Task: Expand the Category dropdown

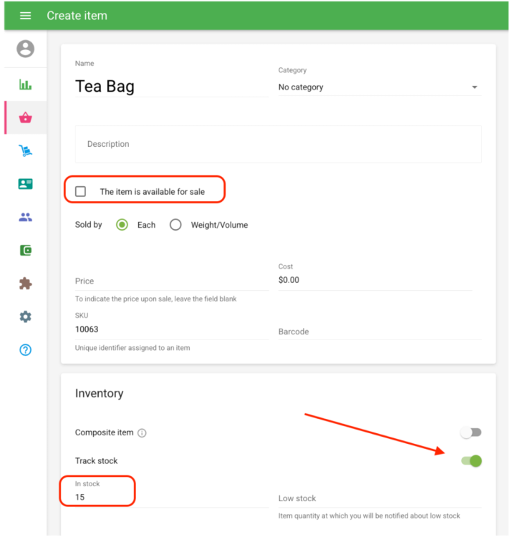Action: tap(380, 87)
